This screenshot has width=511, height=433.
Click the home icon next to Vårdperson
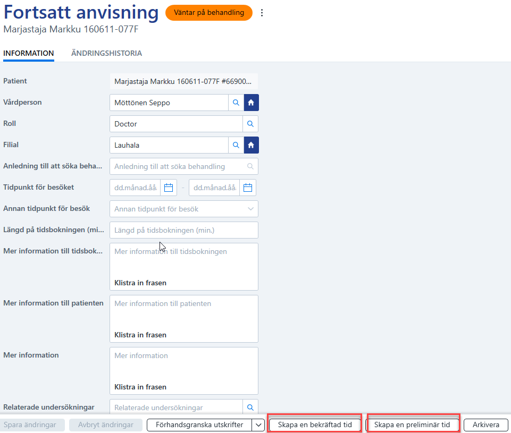[x=251, y=103]
